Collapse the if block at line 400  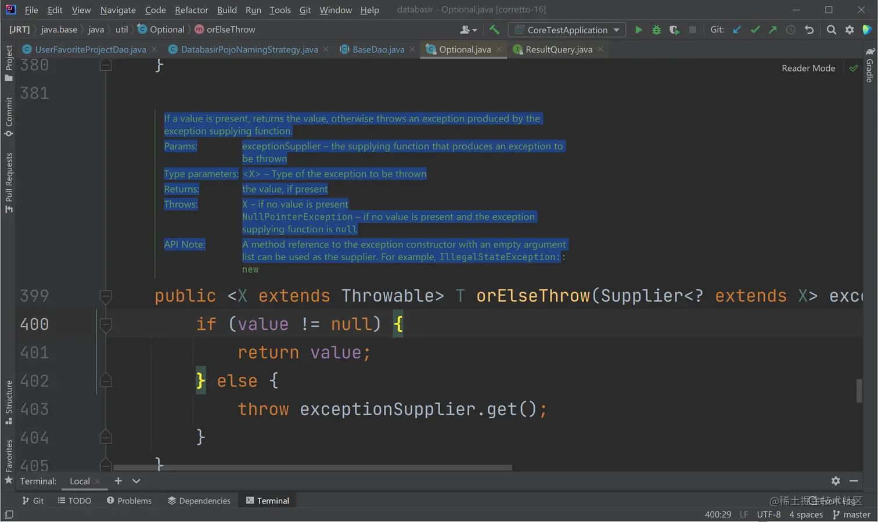pos(106,325)
